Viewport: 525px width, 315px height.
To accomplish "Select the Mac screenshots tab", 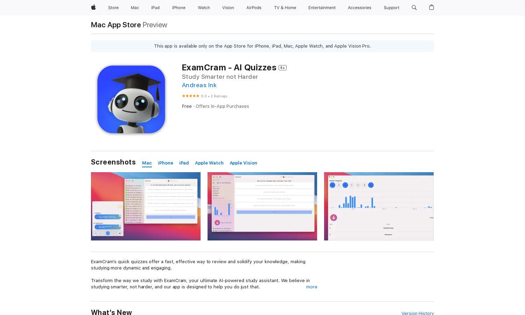I will [x=147, y=163].
